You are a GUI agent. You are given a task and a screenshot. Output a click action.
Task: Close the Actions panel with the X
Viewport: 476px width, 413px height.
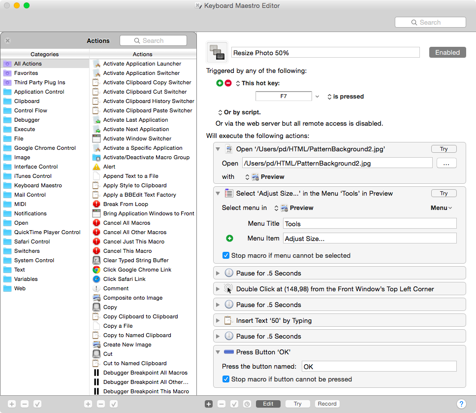point(7,40)
